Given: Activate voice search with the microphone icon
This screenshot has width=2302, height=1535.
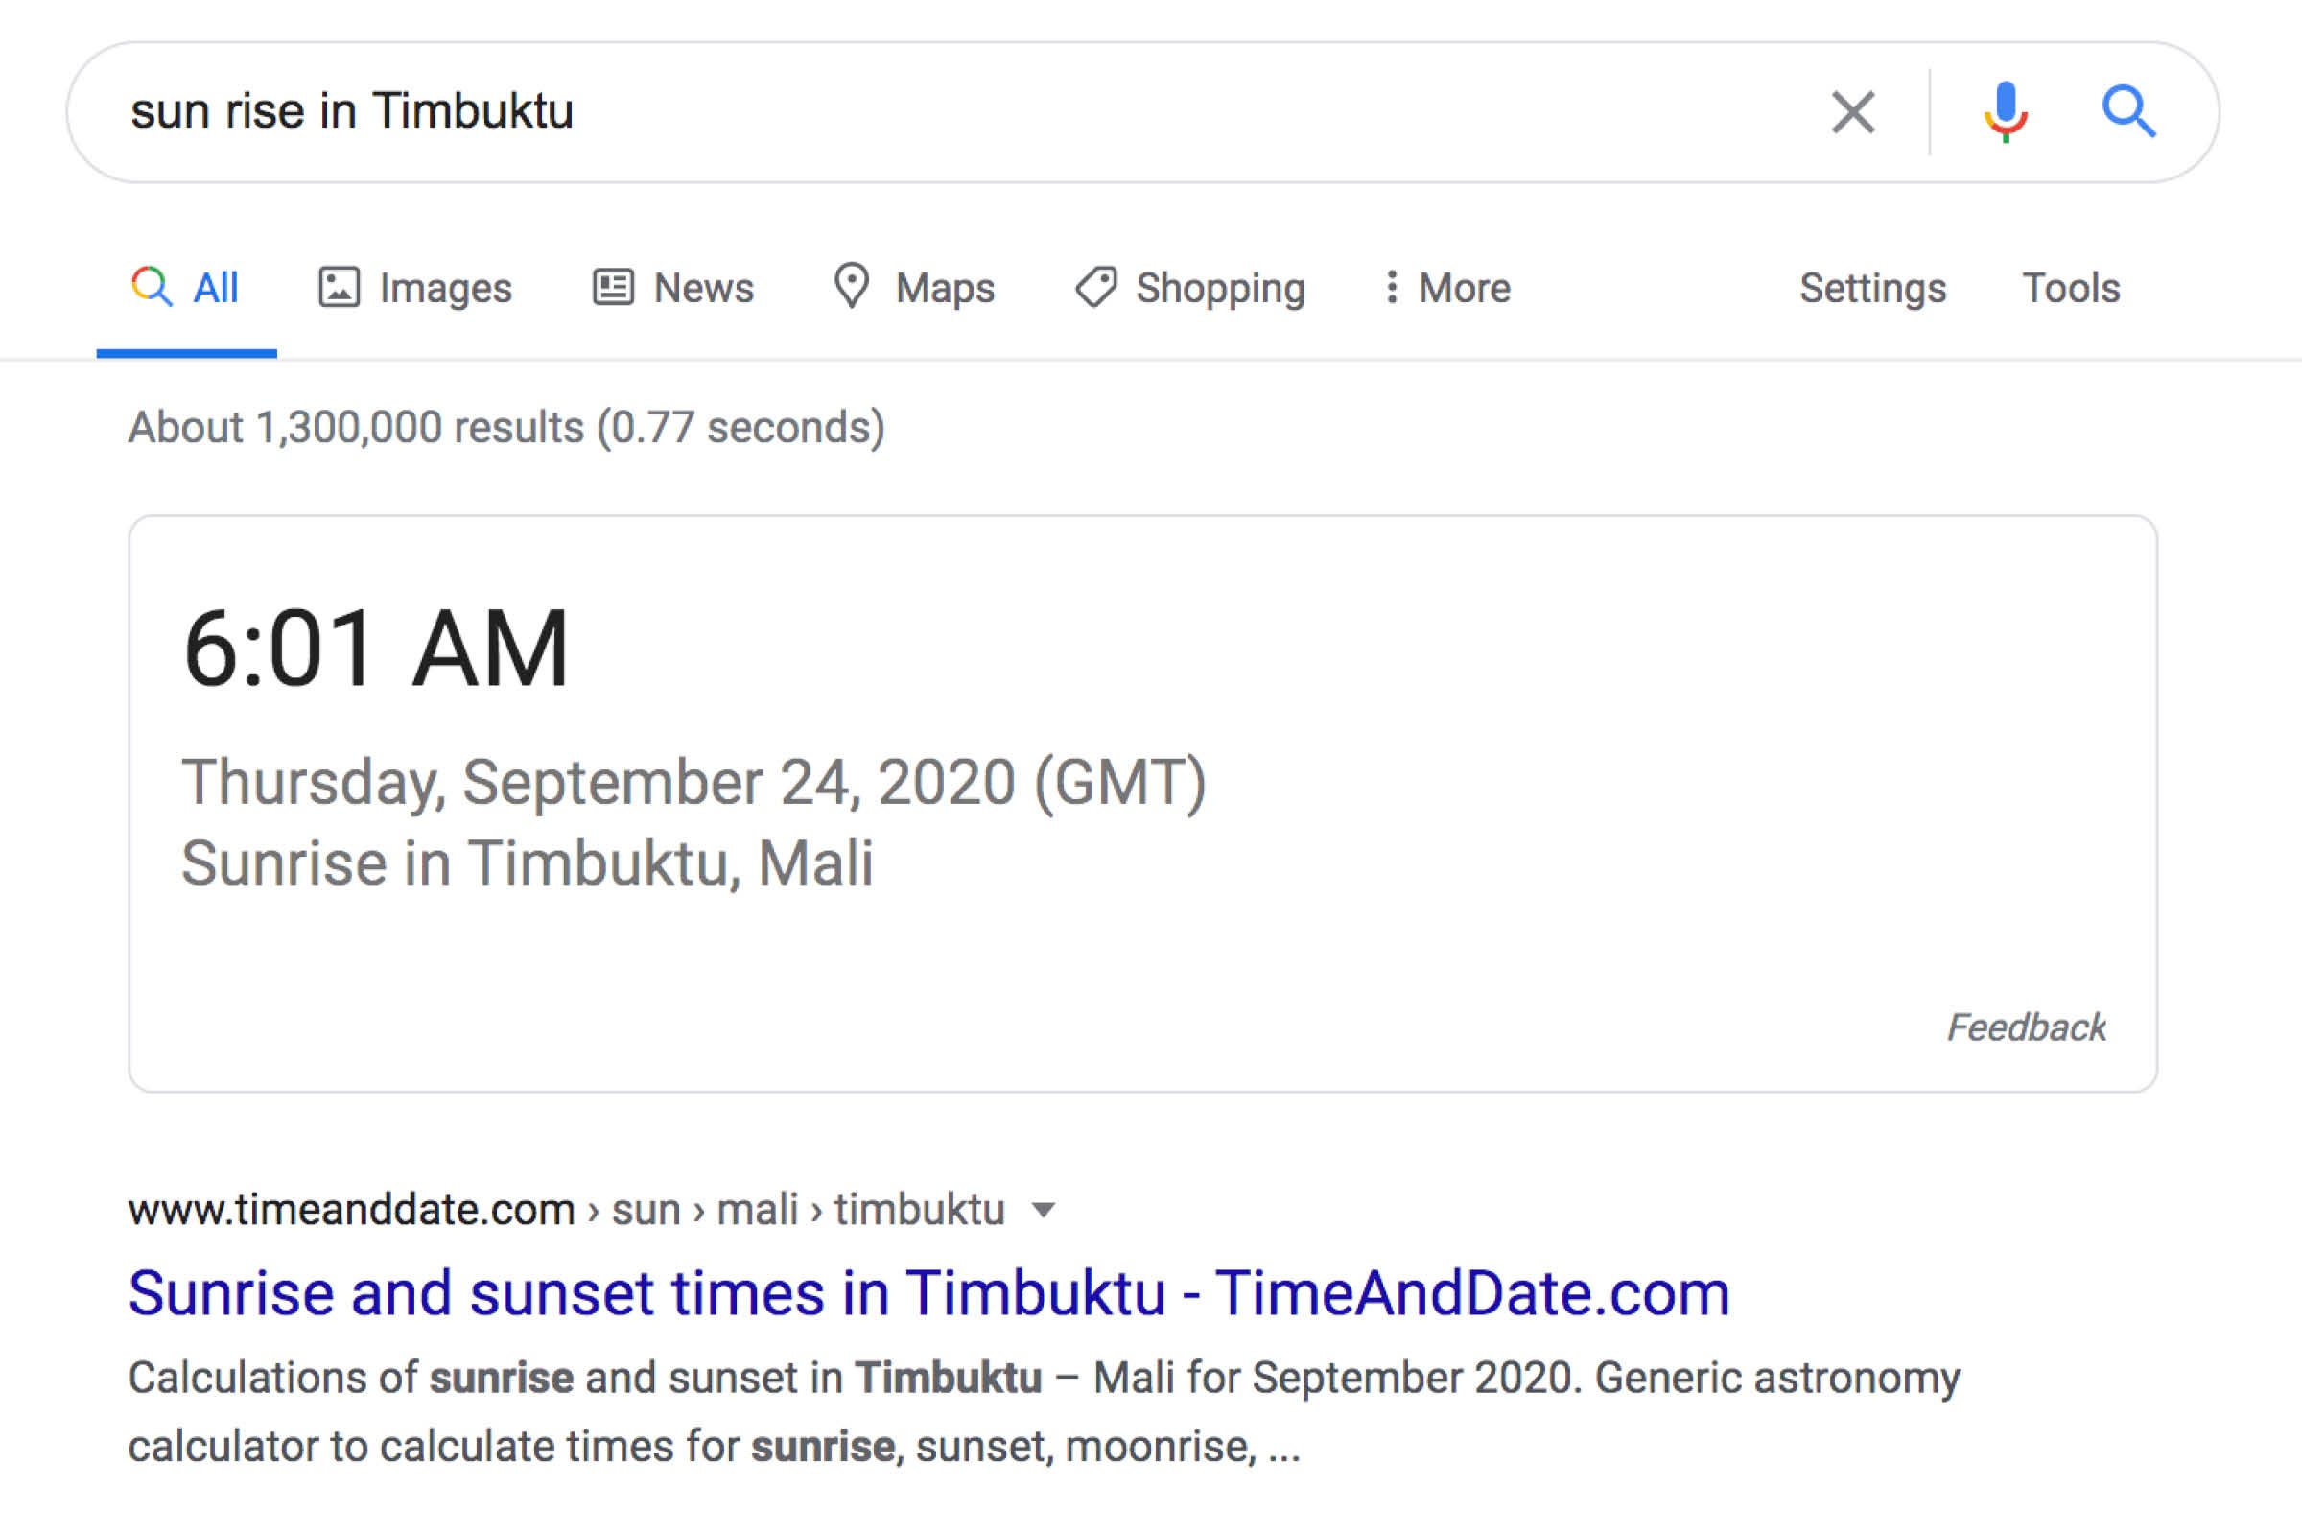Looking at the screenshot, I should point(2005,110).
